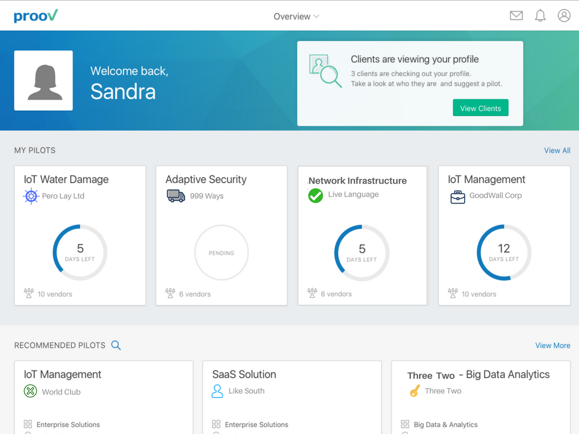Click the Live Language green checkmark icon
The width and height of the screenshot is (579, 434).
click(x=316, y=196)
